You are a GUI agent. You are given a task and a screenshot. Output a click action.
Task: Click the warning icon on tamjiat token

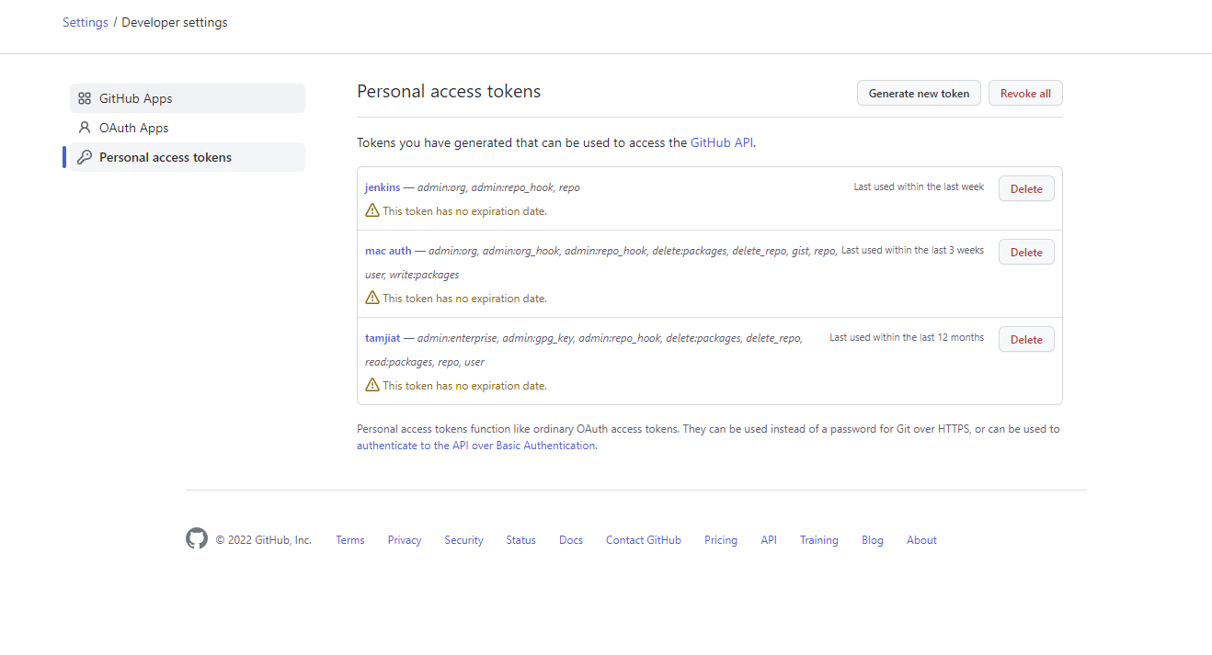(372, 385)
